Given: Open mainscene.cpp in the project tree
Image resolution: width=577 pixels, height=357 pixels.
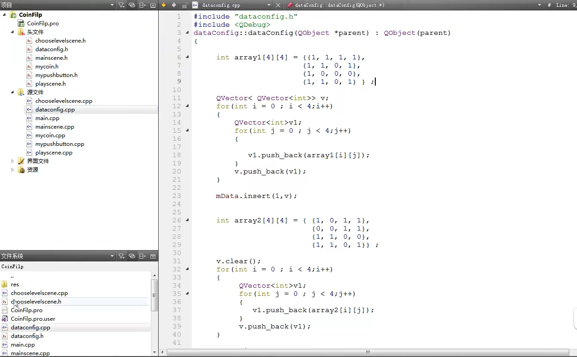Looking at the screenshot, I should point(54,127).
